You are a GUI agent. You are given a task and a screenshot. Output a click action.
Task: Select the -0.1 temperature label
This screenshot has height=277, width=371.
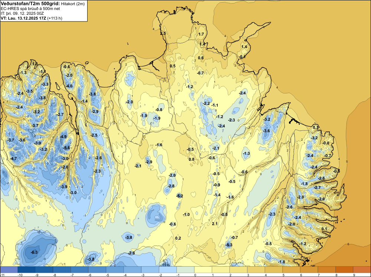[242, 57]
